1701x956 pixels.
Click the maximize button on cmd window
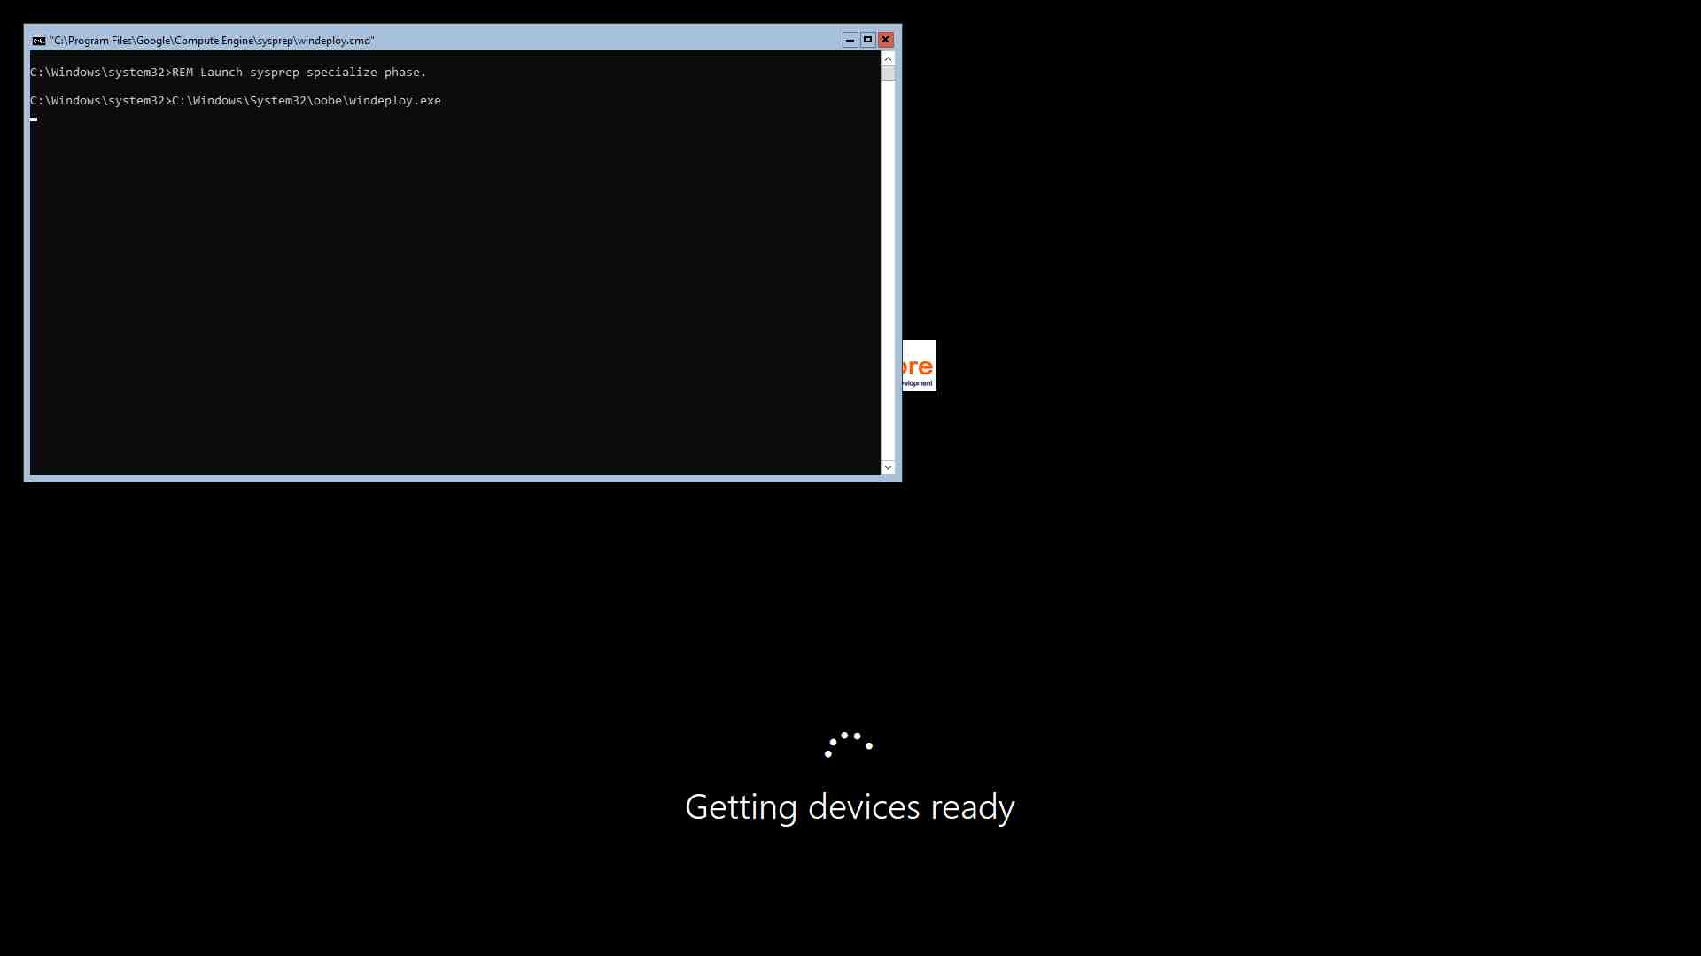tap(866, 39)
